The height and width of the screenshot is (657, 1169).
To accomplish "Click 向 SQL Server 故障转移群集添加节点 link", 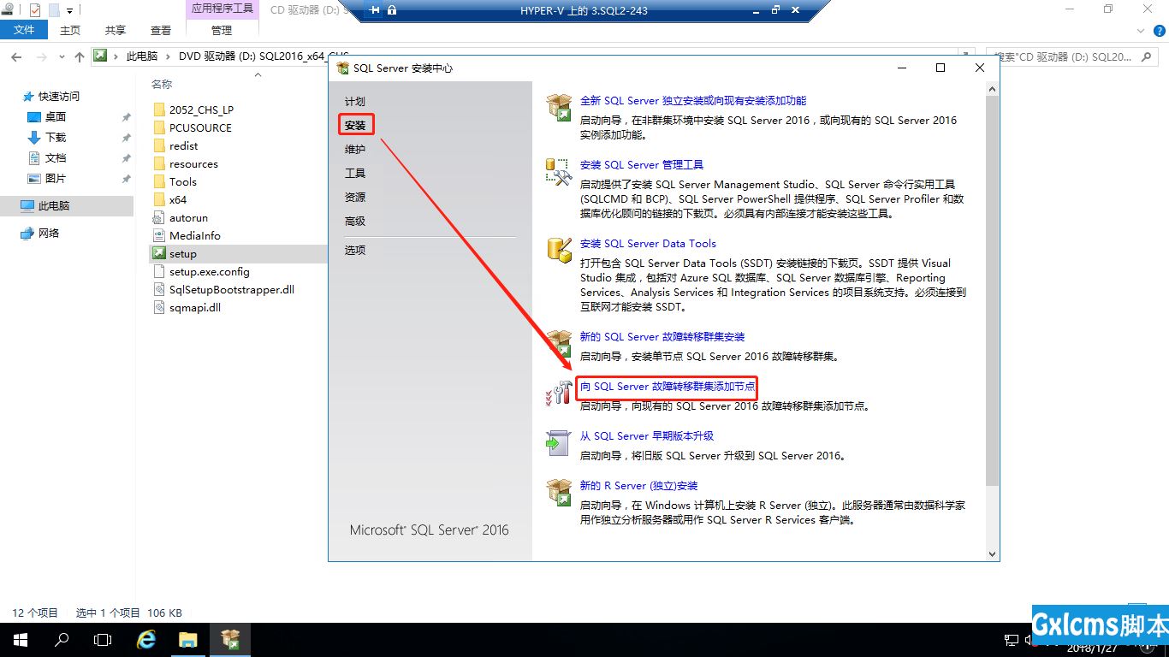I will [x=668, y=387].
